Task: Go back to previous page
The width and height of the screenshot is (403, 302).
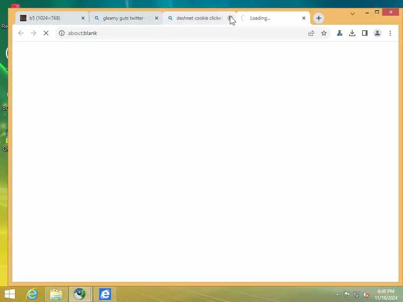Action: tap(21, 33)
